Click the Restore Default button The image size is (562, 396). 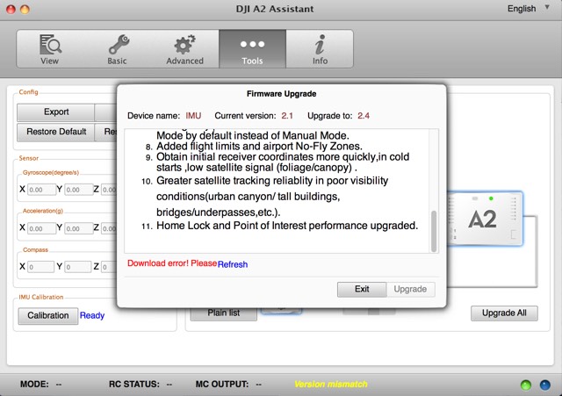[56, 132]
